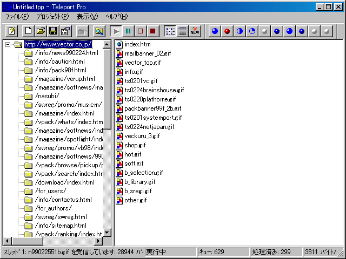Click the half-filled blue thread ball
This screenshot has width=346, height=259.
click(x=239, y=31)
